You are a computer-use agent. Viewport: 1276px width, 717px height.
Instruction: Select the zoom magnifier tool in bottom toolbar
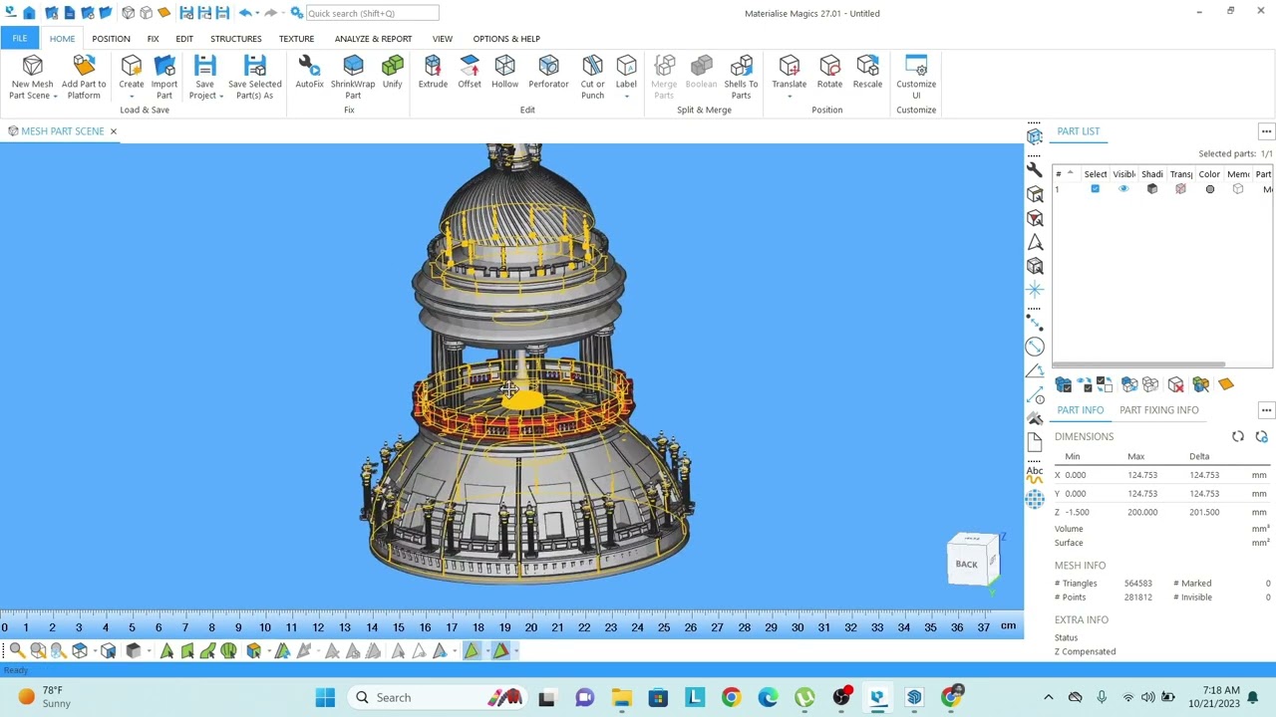click(x=17, y=651)
